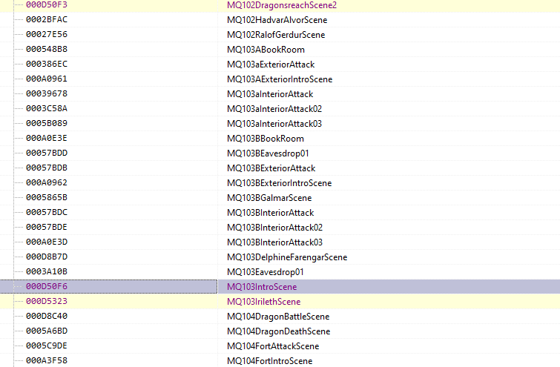Select the MQ103BExteriorIntroScene entry
This screenshot has height=367, width=560.
point(280,183)
